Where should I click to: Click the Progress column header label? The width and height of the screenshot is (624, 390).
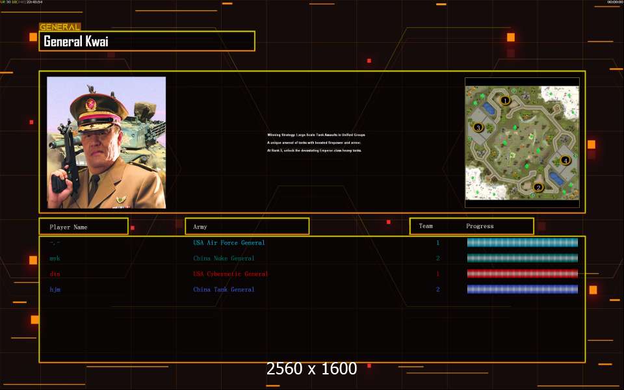click(480, 226)
